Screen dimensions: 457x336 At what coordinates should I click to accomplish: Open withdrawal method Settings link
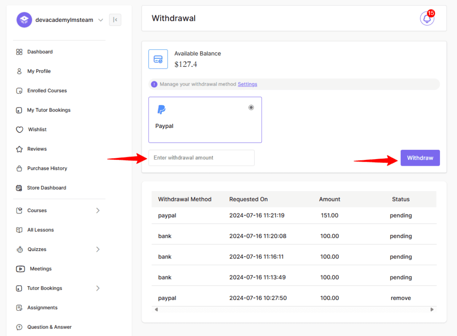(x=247, y=84)
